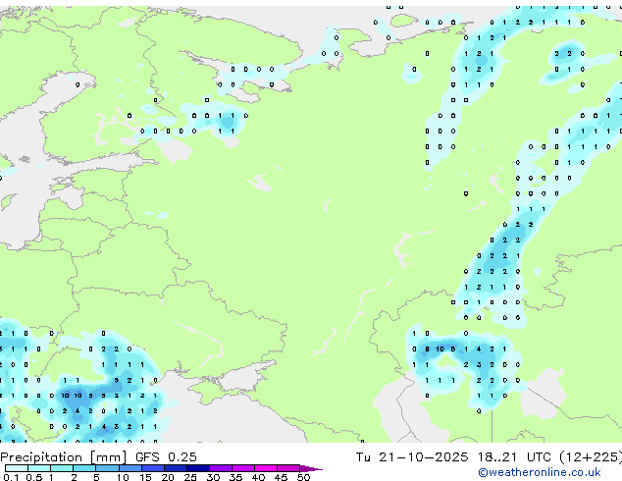
Task: Click the above-50 mm arrow tip of legend
Action: click(311, 468)
